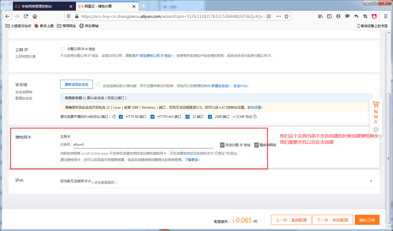Open the Firefox messages speech bubble icon
The width and height of the screenshot is (393, 231).
(347, 16)
